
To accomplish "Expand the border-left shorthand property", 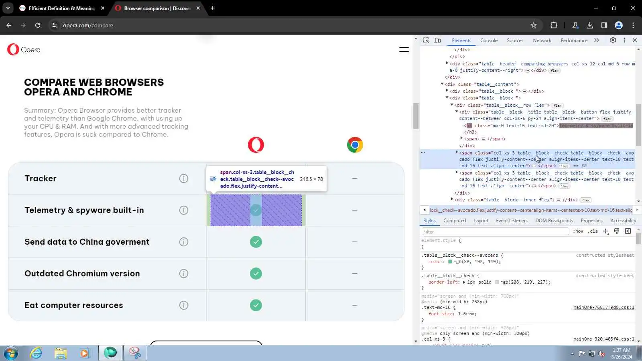I will tap(464, 282).
